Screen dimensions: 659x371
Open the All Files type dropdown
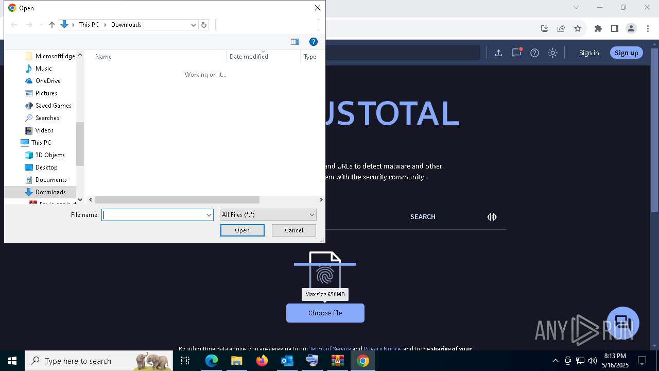pyautogui.click(x=268, y=215)
